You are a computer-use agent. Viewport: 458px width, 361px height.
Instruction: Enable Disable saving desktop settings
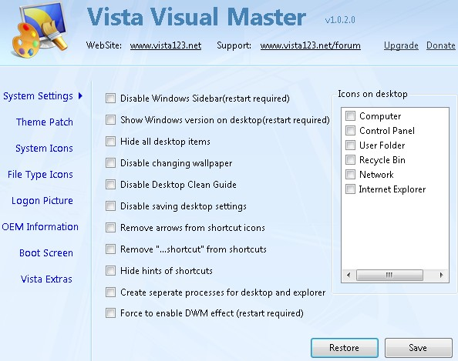point(110,206)
